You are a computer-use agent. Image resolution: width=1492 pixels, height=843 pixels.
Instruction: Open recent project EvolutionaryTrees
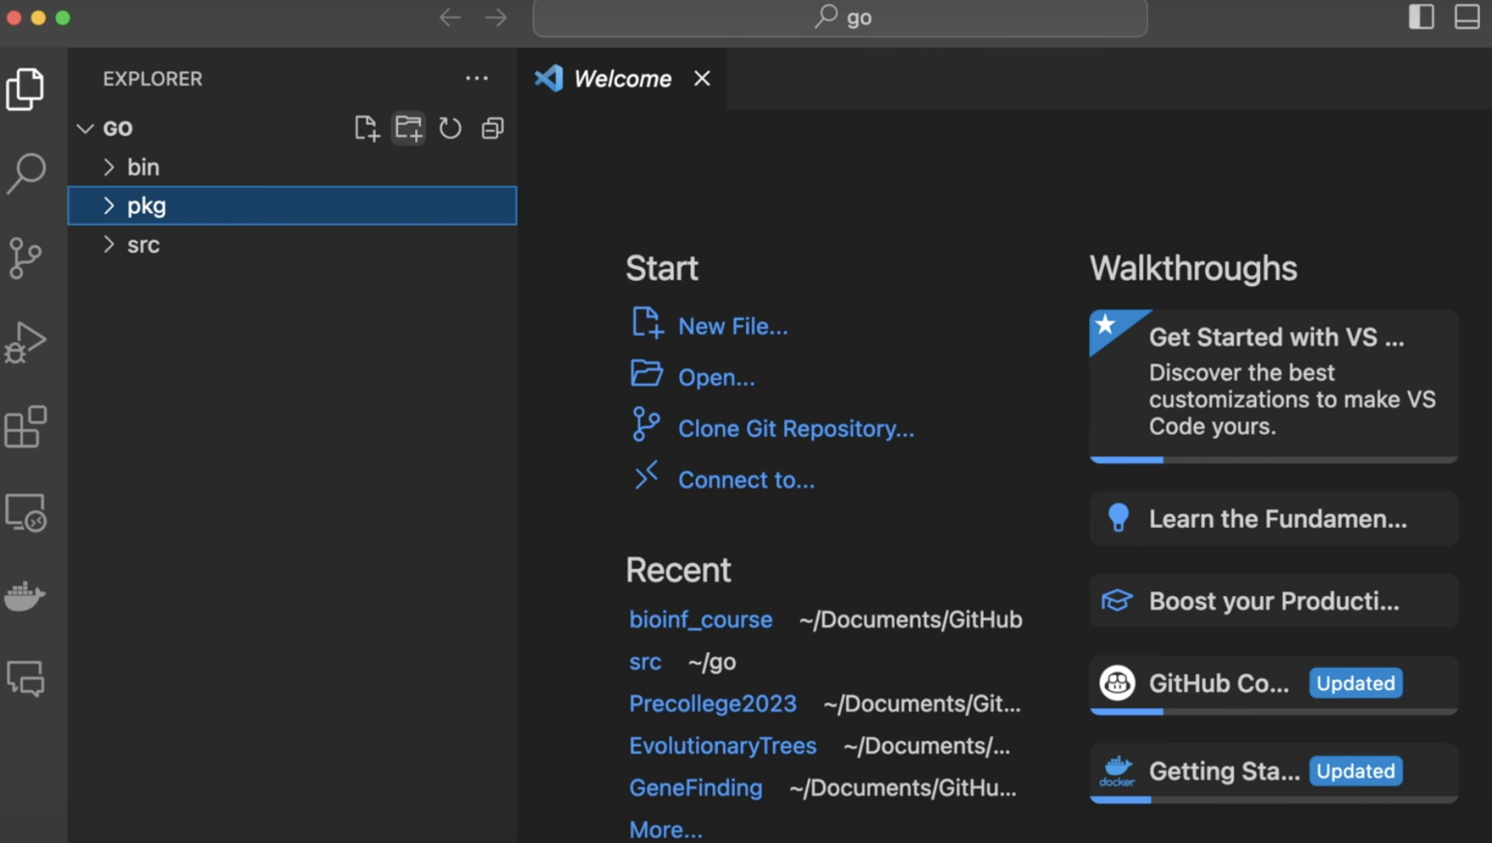click(x=723, y=746)
